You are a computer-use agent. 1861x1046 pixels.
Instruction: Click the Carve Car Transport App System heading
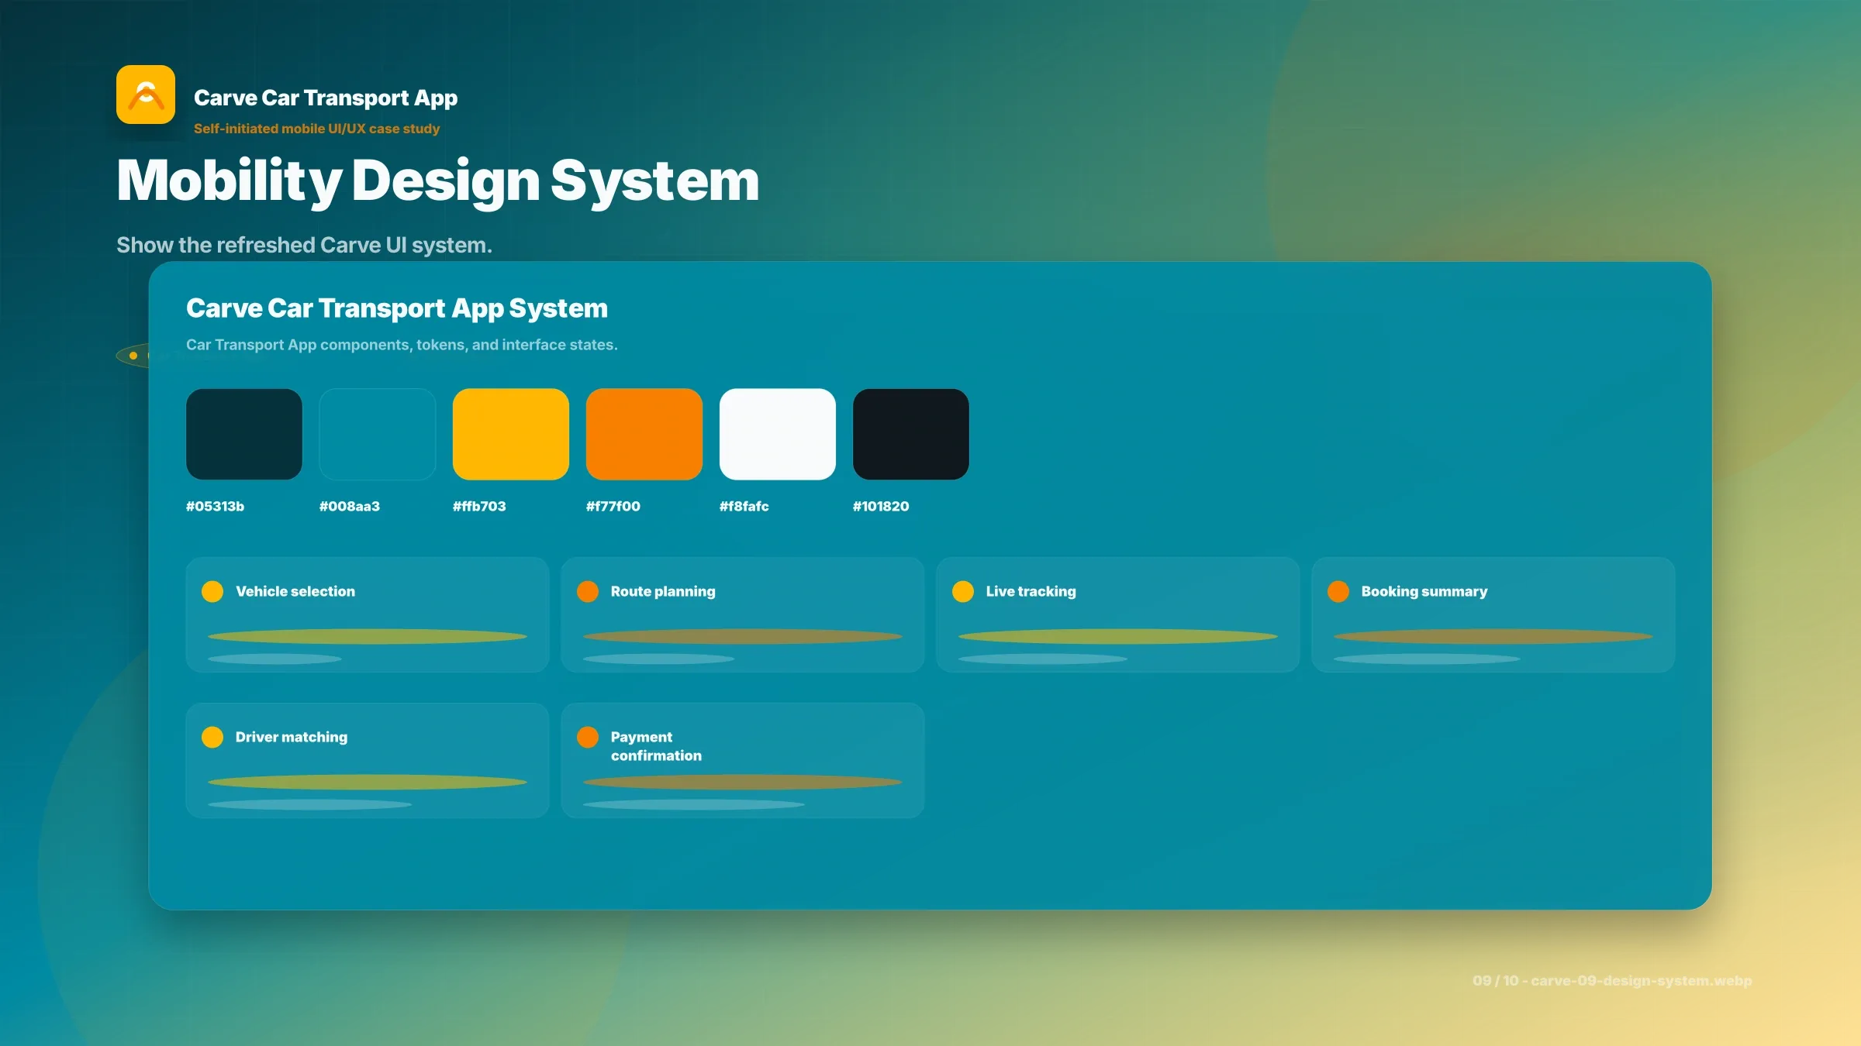(397, 308)
